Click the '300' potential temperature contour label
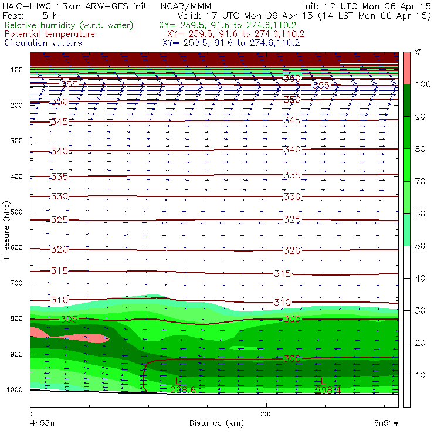The height and width of the screenshot is (434, 434). point(292,359)
